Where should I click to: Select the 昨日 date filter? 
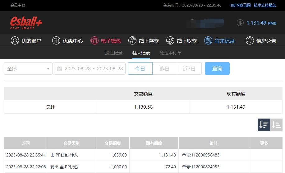coord(165,68)
